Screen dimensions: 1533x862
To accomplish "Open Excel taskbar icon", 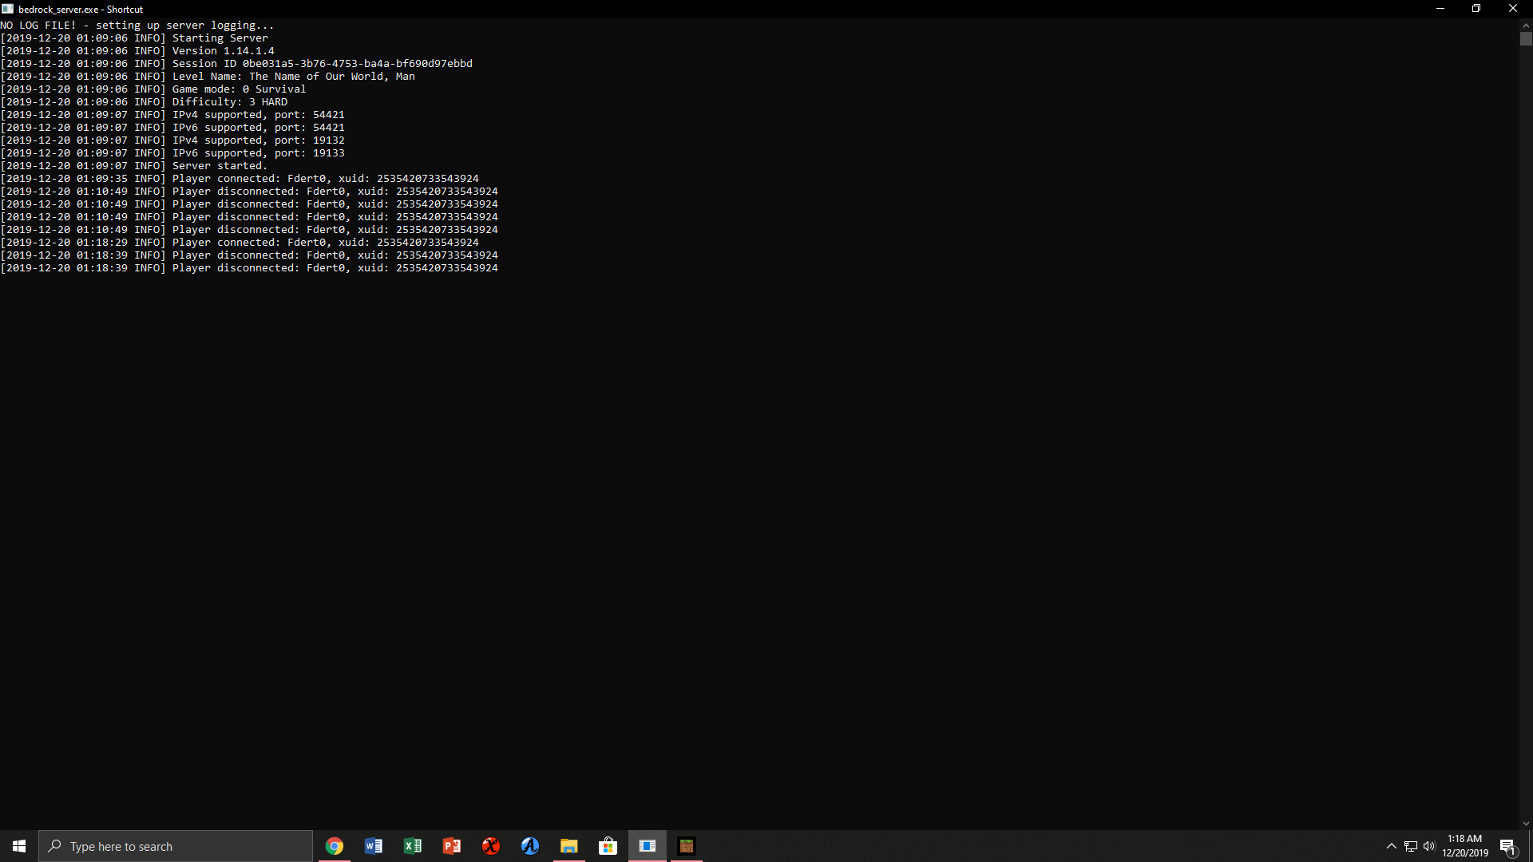I will point(413,846).
